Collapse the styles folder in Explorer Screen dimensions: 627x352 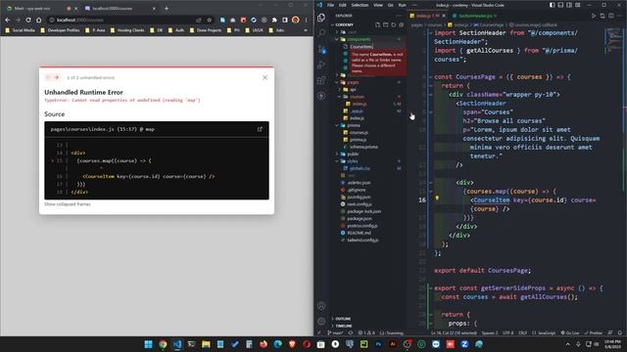[353, 161]
